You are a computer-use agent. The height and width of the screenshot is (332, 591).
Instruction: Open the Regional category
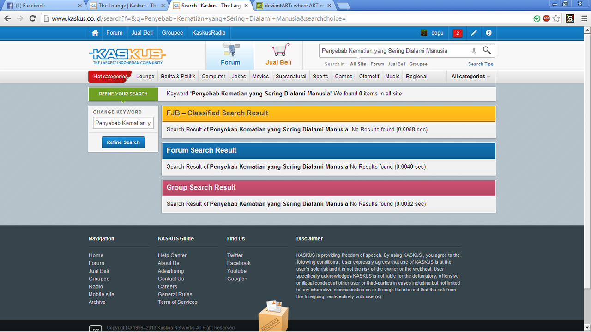pos(417,77)
